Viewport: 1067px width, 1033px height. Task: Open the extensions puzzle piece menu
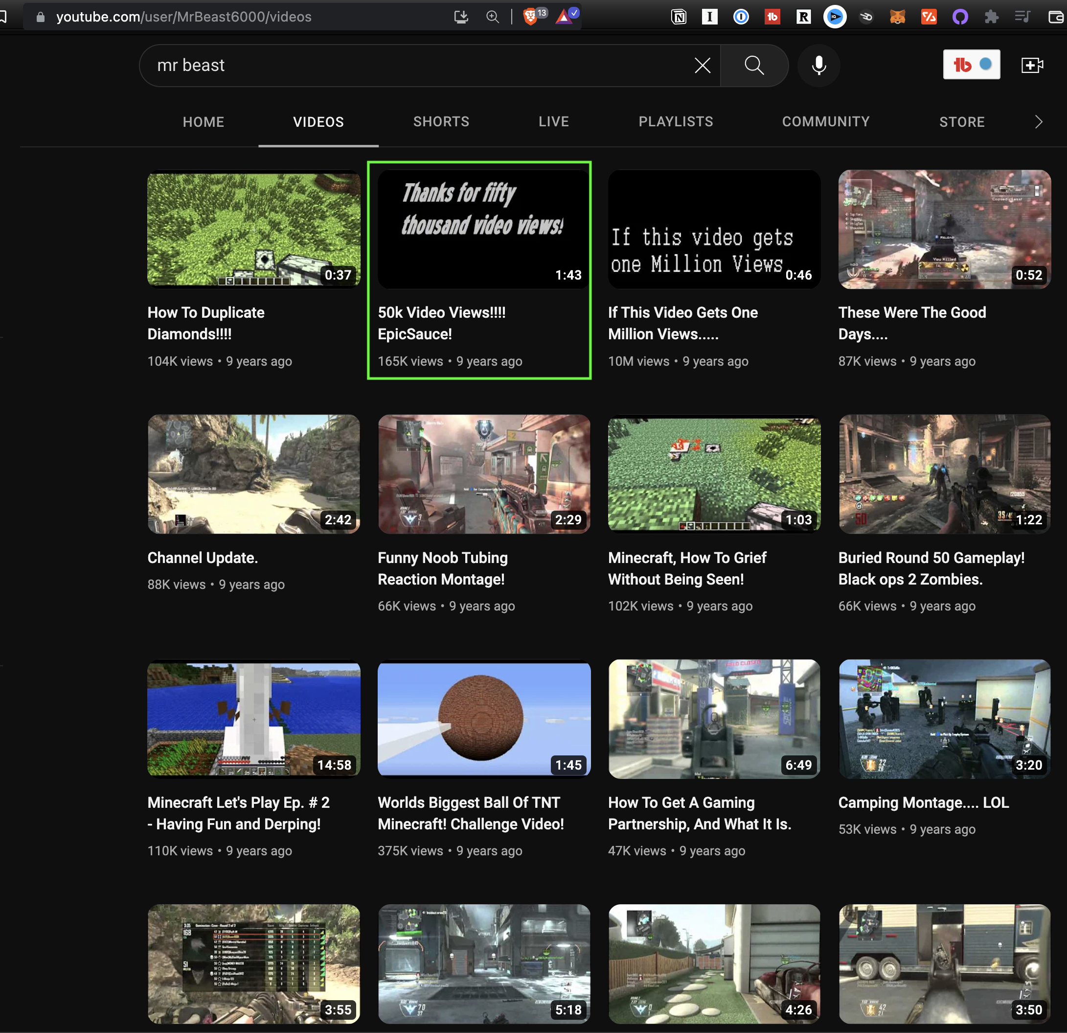[991, 17]
